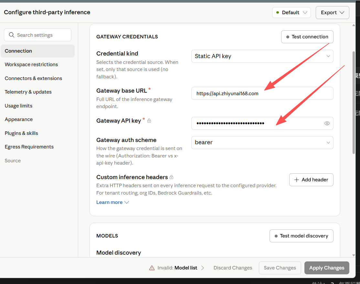Click the lock icon beside Custom inference headers
Screen dimensions: 360x284
pyautogui.click(x=172, y=177)
